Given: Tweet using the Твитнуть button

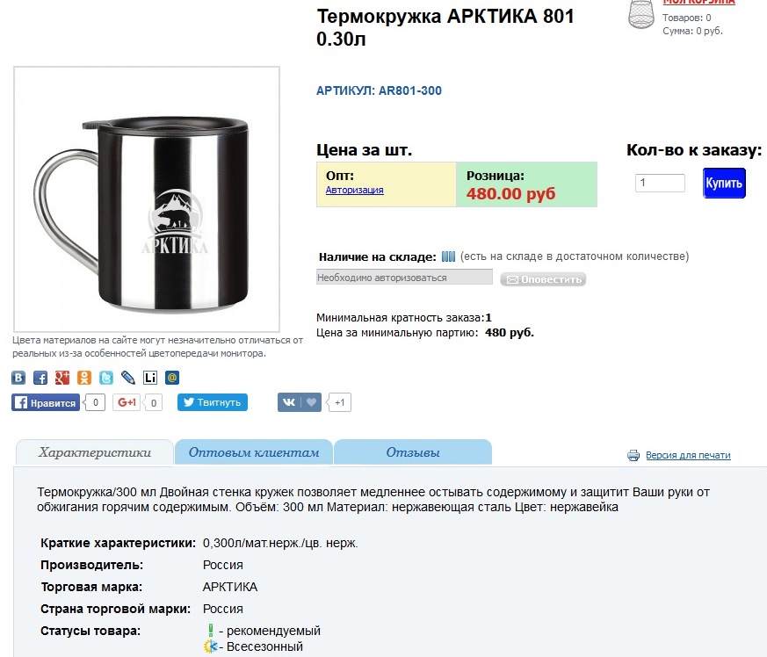Looking at the screenshot, I should (213, 402).
